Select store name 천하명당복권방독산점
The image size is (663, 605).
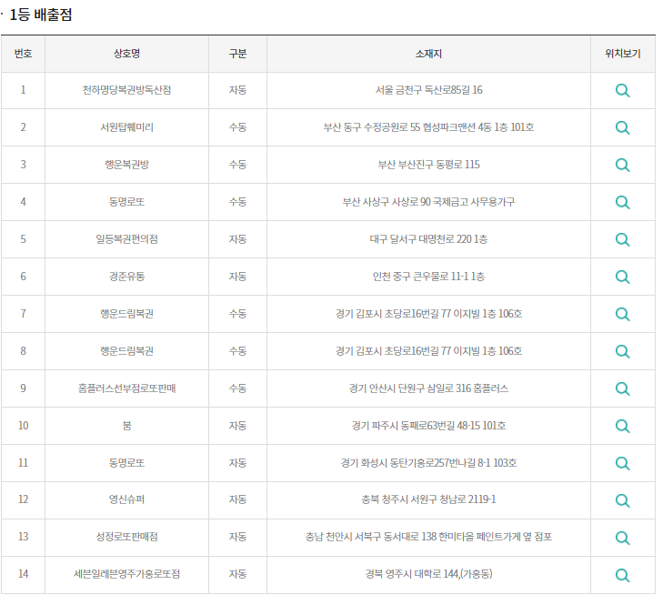(x=126, y=90)
